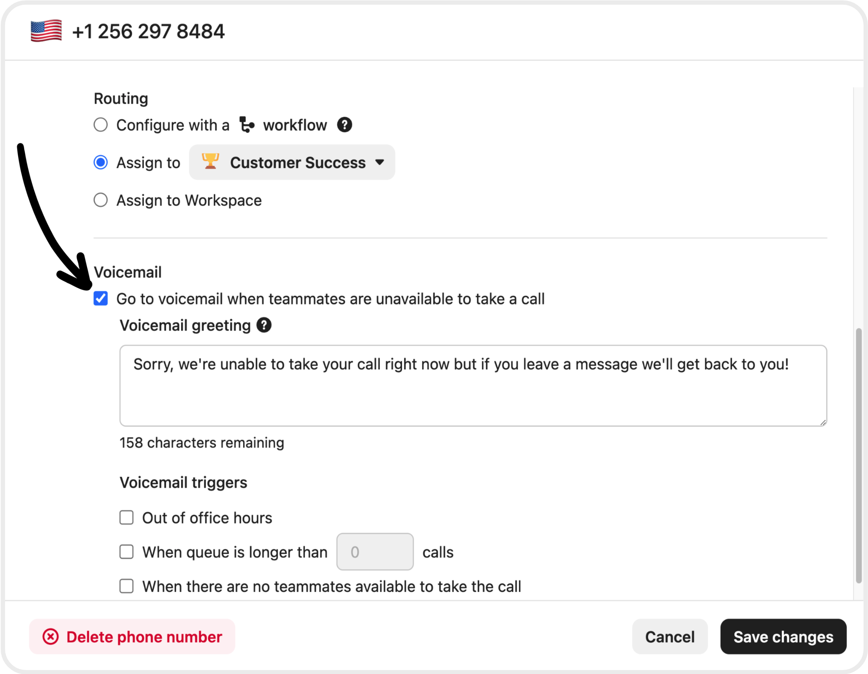The width and height of the screenshot is (868, 674).
Task: Check the queue is longer than checkbox
Action: pos(126,551)
